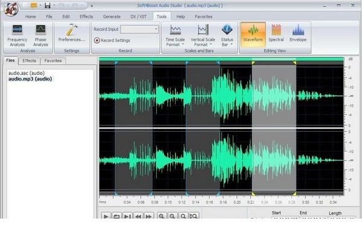Click the first blue marker at top of waveform
Image resolution: width=362 pixels, height=227 pixels.
(x=116, y=63)
